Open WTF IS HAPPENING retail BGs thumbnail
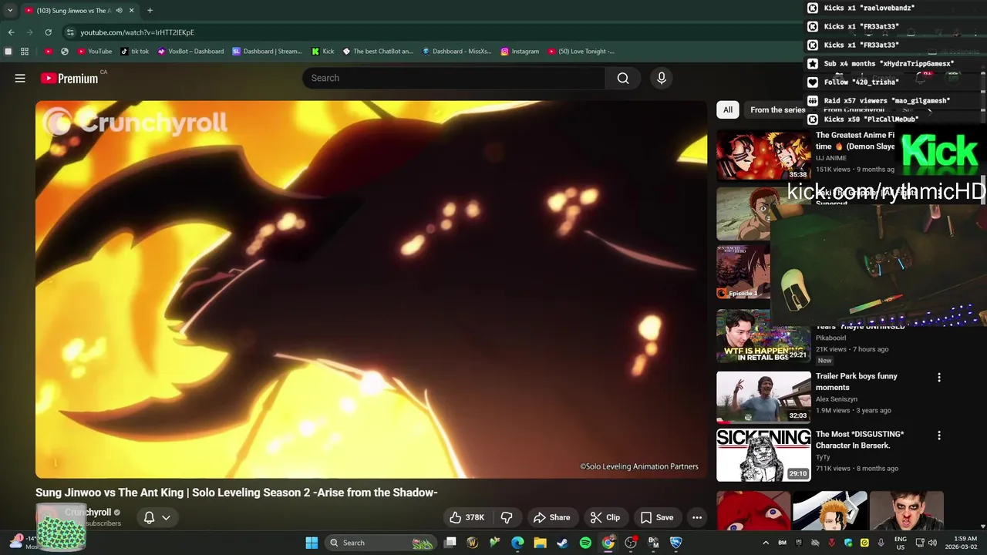The height and width of the screenshot is (555, 987). pos(763,335)
